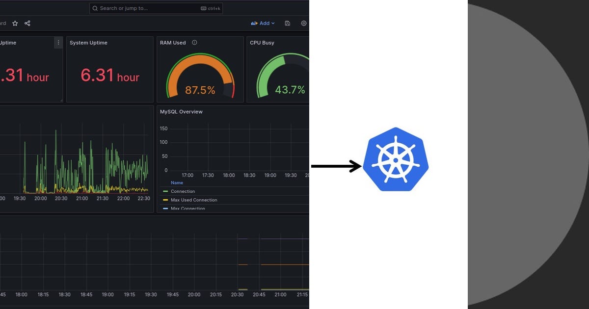
Task: Click the info icon beside RAM Used
Action: [194, 43]
